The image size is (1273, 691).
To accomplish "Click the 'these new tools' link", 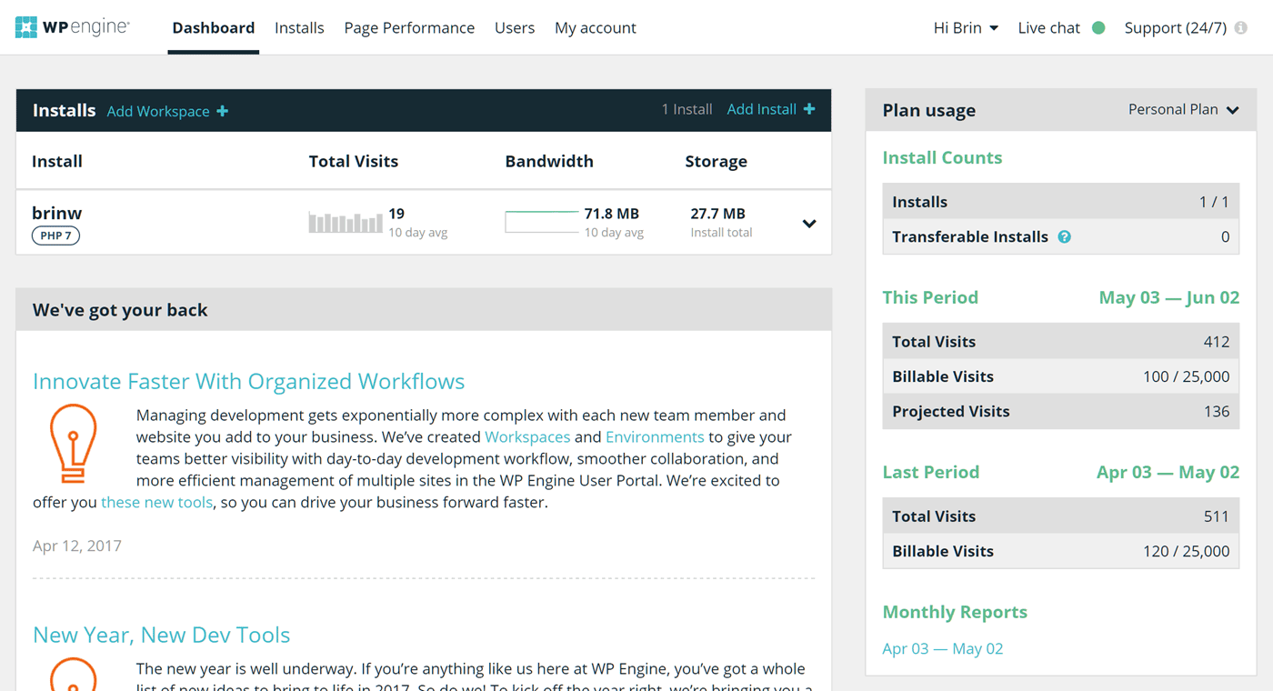I will (156, 503).
